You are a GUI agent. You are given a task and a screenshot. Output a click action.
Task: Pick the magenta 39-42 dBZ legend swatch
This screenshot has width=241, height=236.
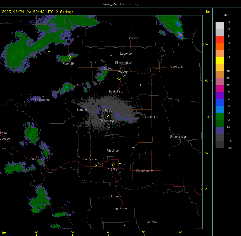click(x=220, y=88)
